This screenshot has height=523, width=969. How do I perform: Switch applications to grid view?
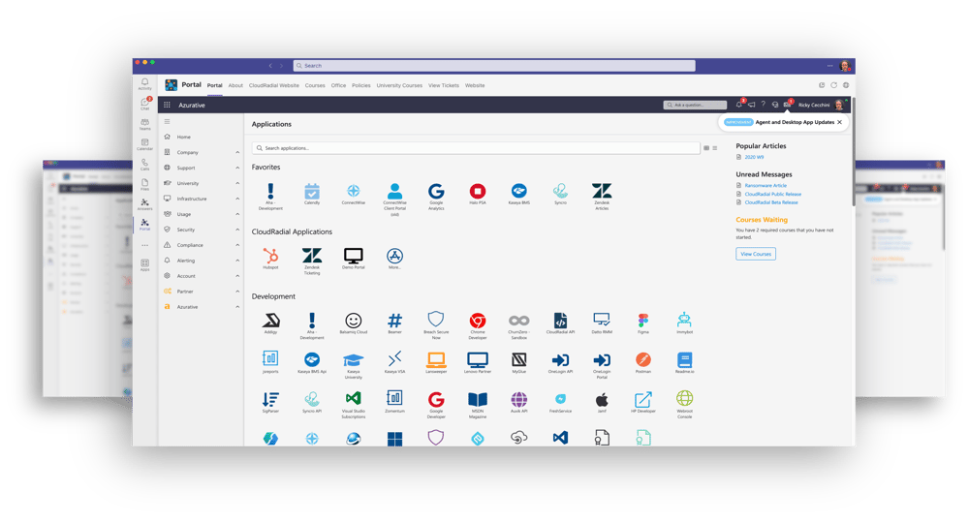[706, 148]
